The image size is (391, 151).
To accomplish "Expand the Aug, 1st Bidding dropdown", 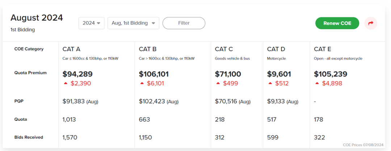I will 133,23.
